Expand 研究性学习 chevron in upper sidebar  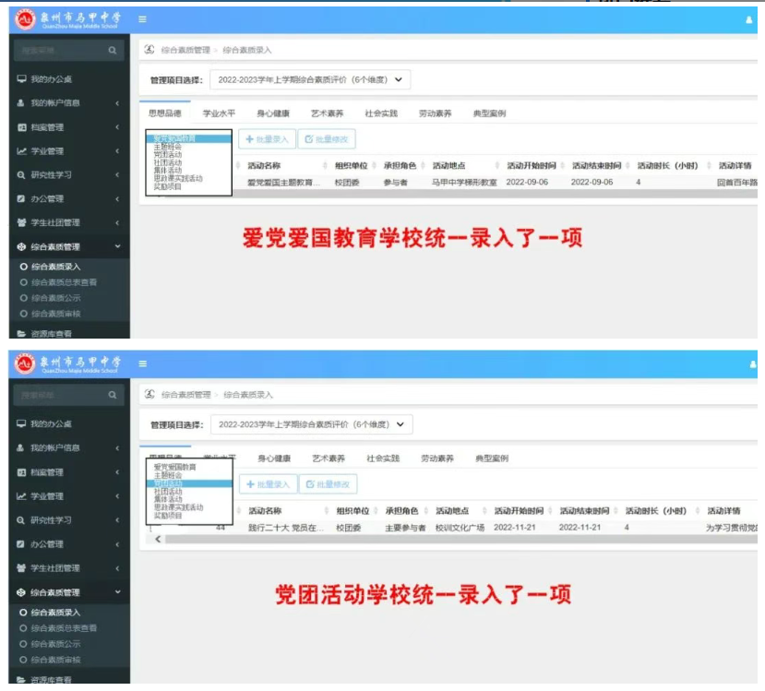click(x=117, y=175)
